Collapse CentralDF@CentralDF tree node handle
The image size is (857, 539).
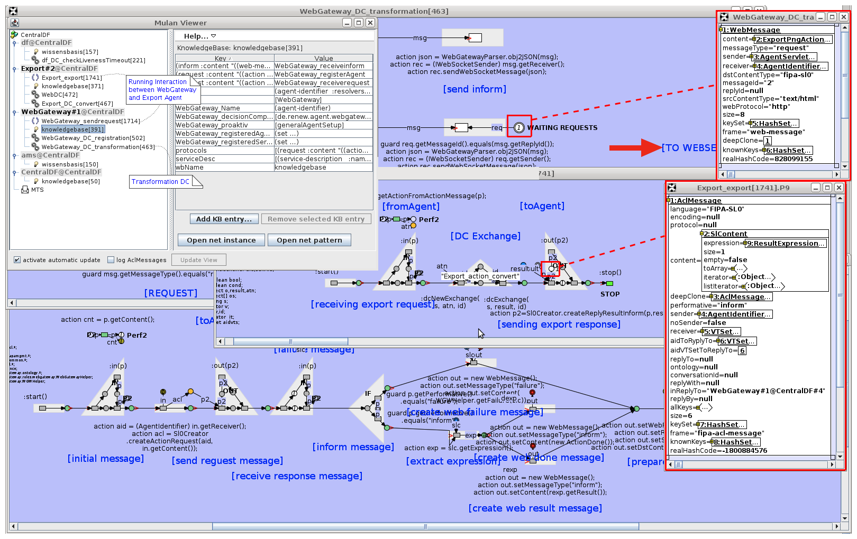pyautogui.click(x=14, y=172)
